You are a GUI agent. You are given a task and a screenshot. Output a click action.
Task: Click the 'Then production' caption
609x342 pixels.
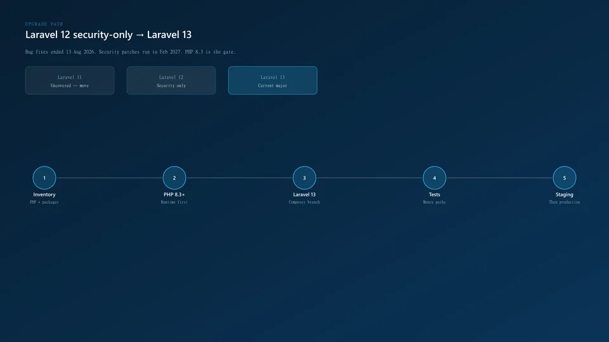565,202
